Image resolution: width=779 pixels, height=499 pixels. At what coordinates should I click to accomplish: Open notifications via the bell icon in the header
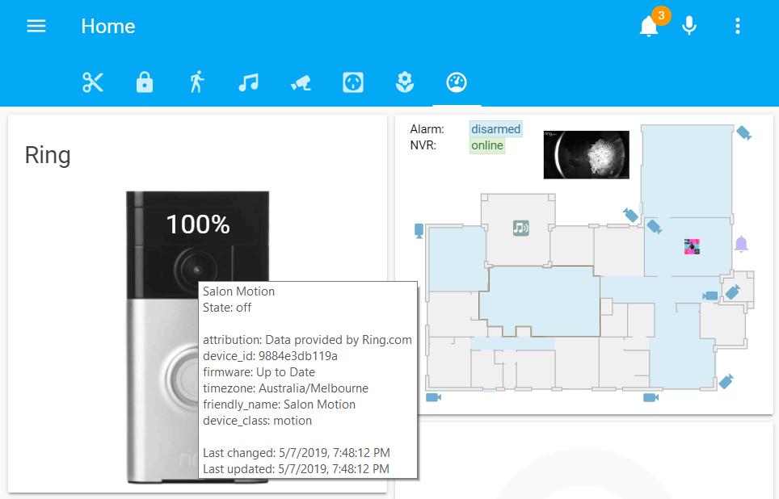[x=648, y=26]
